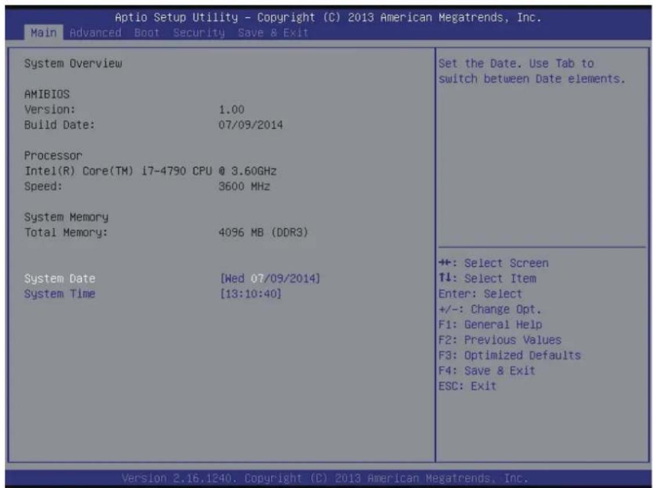Screen dimensions: 653x488
Task: Click the Select Item key hint
Action: (x=487, y=278)
